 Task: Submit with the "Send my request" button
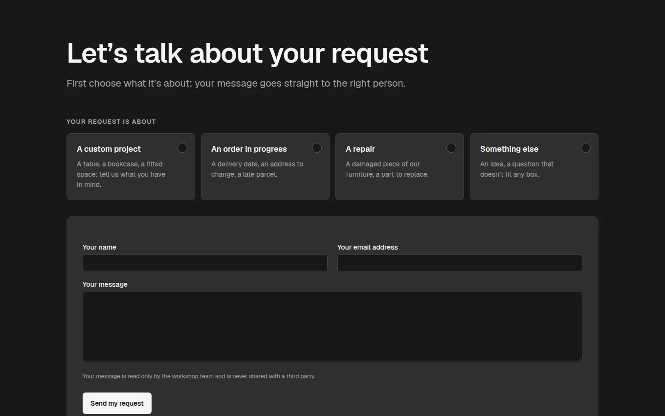117,403
